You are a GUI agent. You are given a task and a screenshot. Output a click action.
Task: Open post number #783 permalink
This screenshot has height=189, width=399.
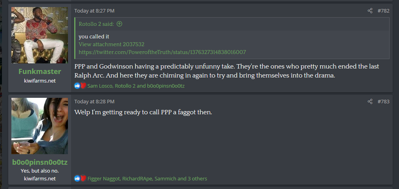[x=383, y=102]
